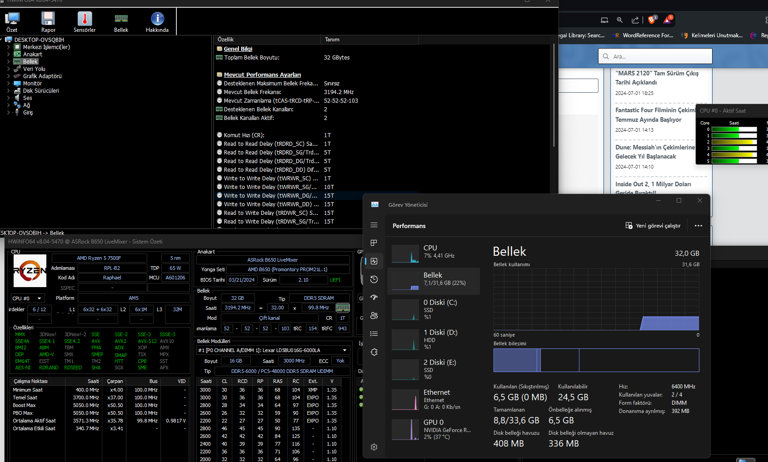Click the browser cast/media icon in toolbar

point(604,20)
